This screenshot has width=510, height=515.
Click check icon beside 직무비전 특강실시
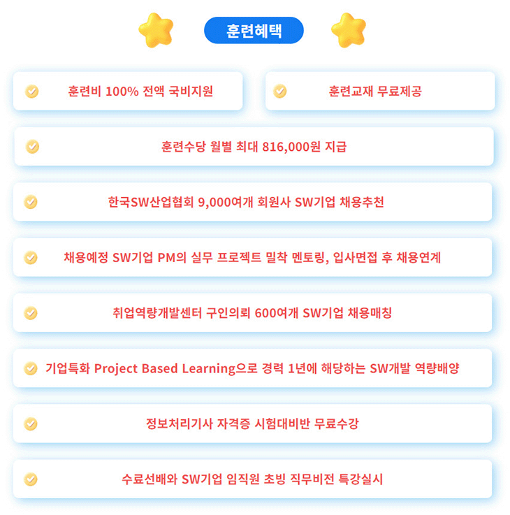pyautogui.click(x=31, y=479)
